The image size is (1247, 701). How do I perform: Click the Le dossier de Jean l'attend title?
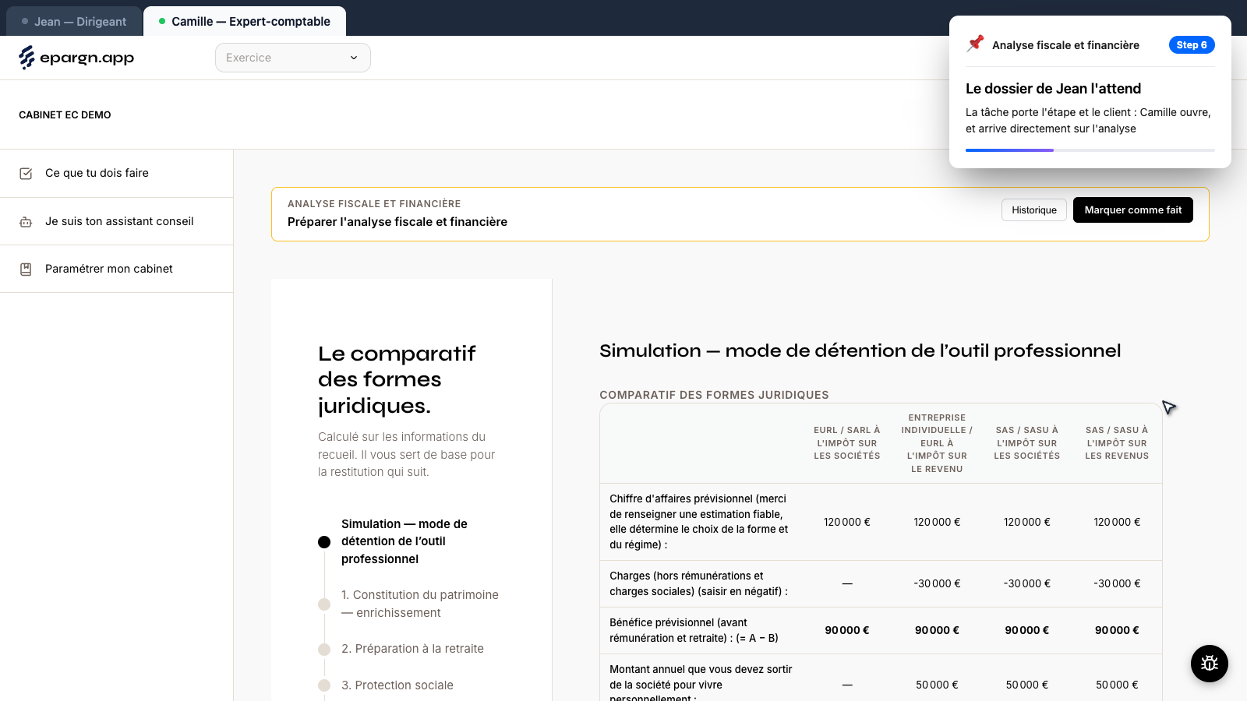[1053, 89]
